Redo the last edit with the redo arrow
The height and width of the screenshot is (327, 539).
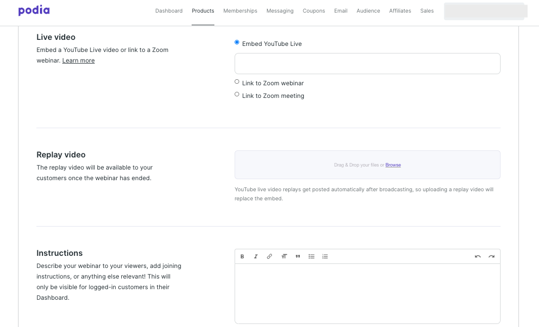(491, 256)
